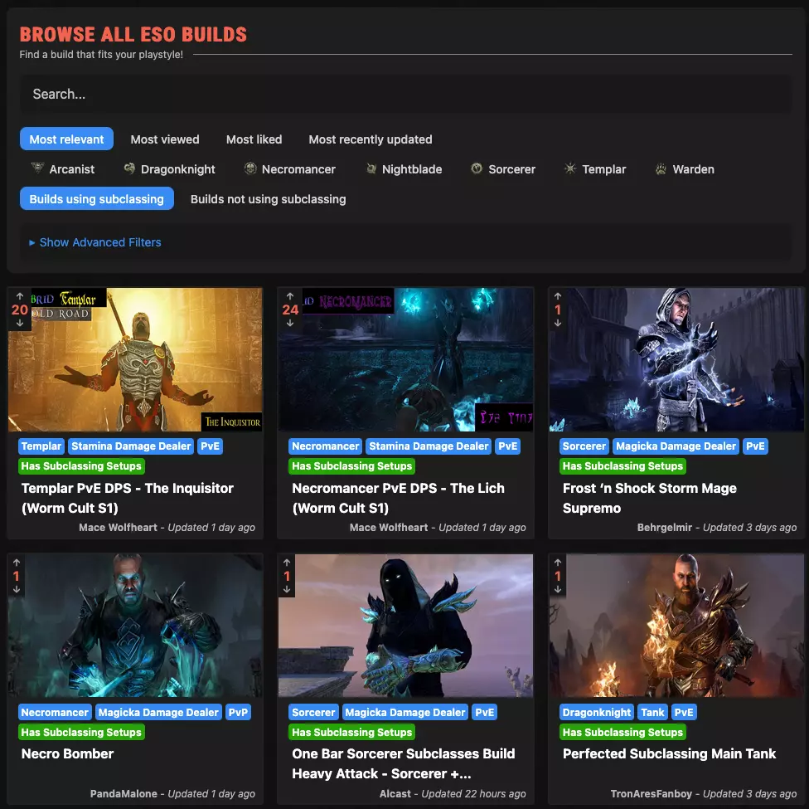Focus the Search builds field
Image resolution: width=809 pixels, height=809 pixels.
coord(405,94)
